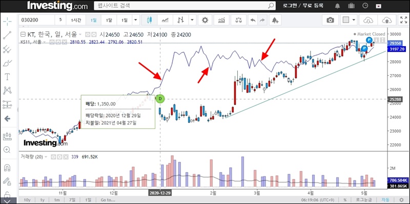Toggle 자동 auto scale
Viewport: 410px width, 204px height.
click(x=385, y=200)
